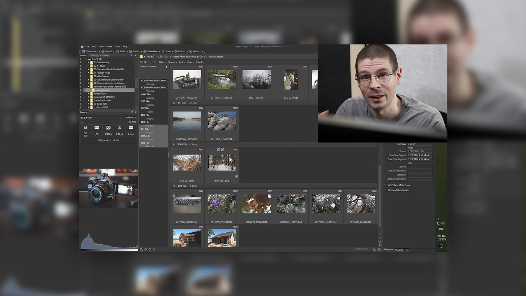Expand the ACDSee Metadata section

pos(386,185)
